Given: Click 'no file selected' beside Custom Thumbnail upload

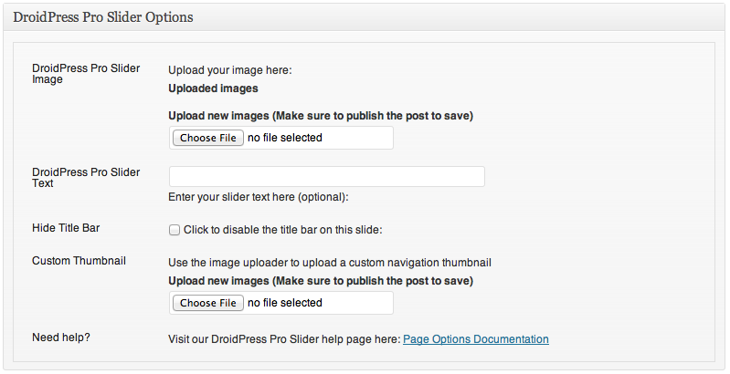Looking at the screenshot, I should pos(285,303).
